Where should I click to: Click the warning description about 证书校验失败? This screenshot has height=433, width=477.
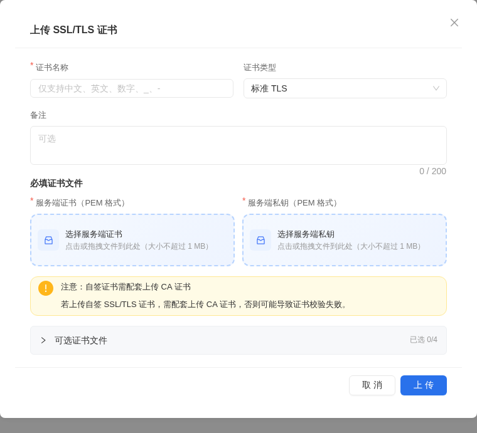click(204, 305)
